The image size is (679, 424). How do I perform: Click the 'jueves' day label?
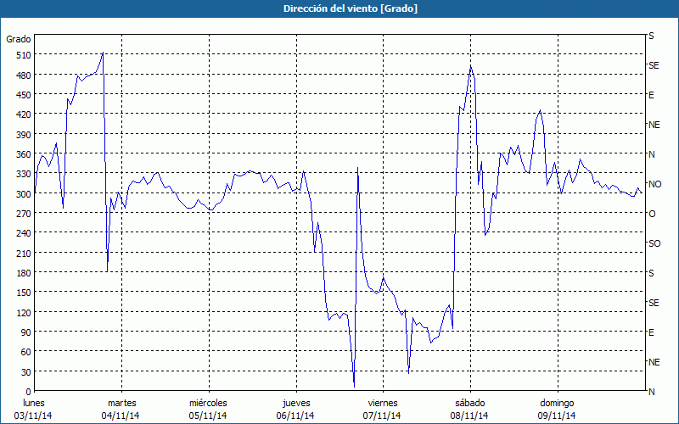(x=295, y=403)
